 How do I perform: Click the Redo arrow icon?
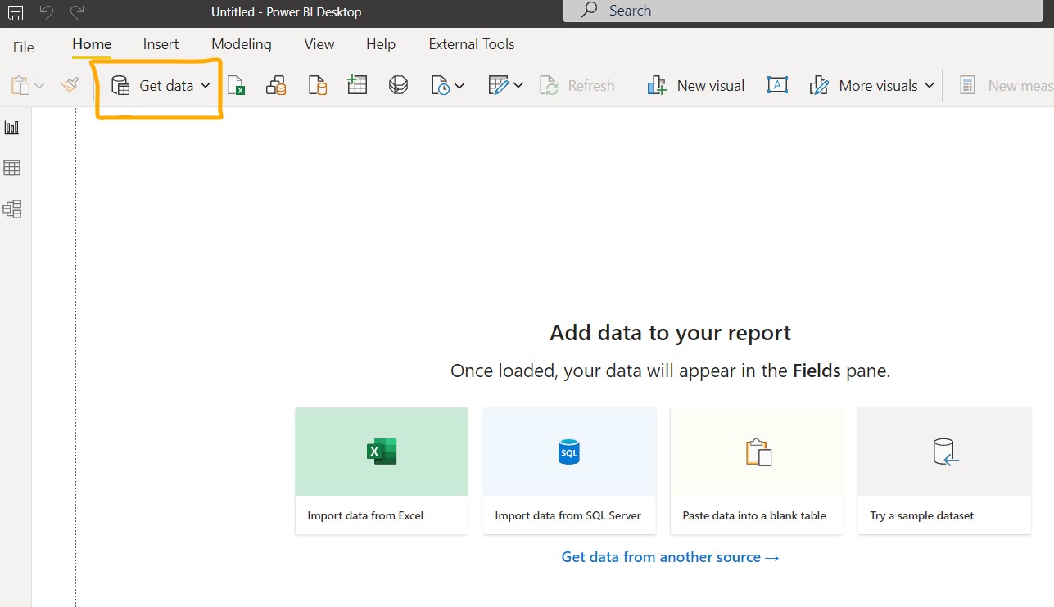[77, 12]
